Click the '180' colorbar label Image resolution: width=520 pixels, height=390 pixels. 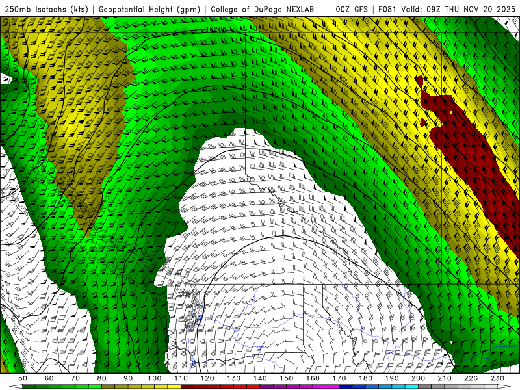point(365,378)
